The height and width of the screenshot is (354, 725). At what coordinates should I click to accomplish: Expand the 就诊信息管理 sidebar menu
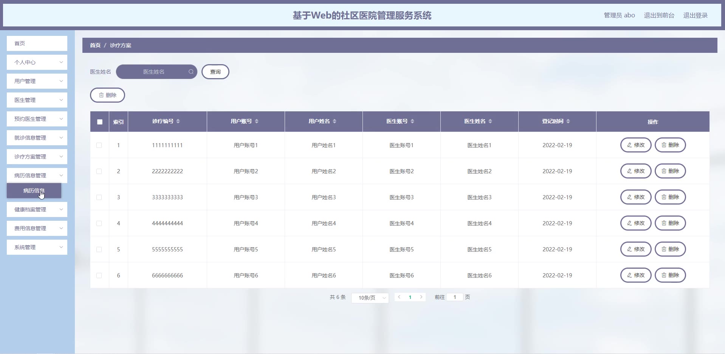tap(37, 138)
